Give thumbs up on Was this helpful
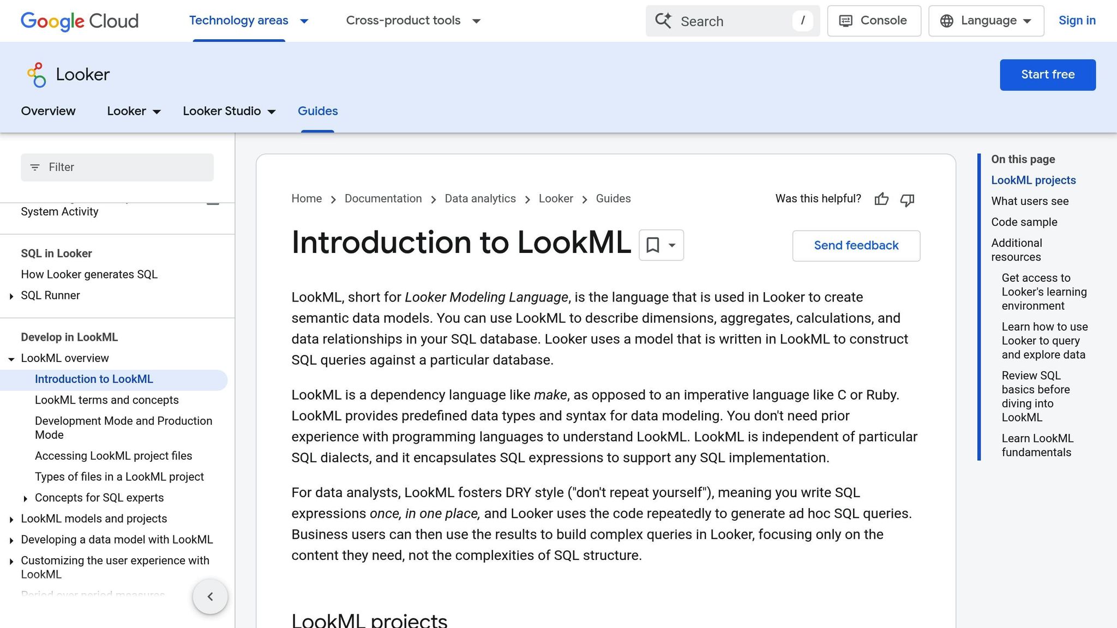1117x628 pixels. point(882,200)
